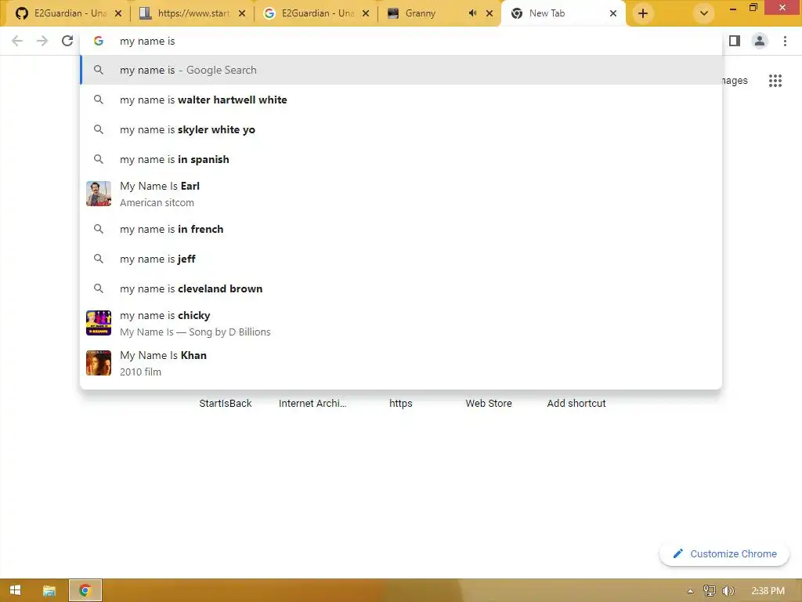The width and height of the screenshot is (802, 602).
Task: Open Customize Chrome
Action: tap(724, 554)
